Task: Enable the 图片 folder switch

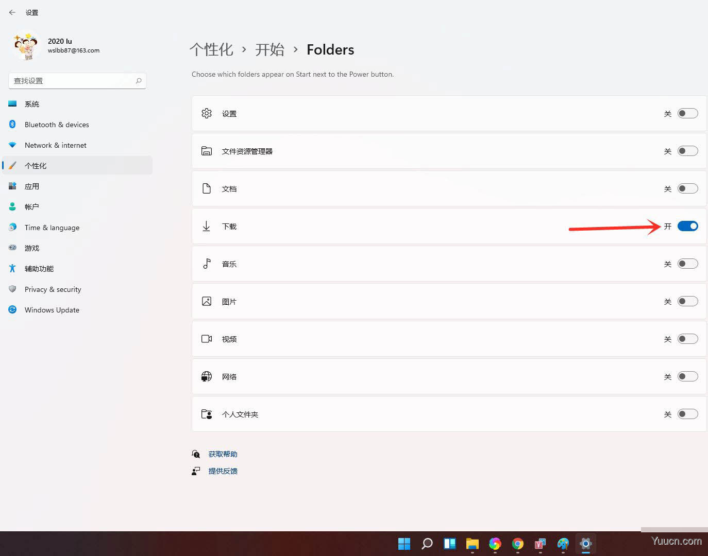Action: click(687, 301)
